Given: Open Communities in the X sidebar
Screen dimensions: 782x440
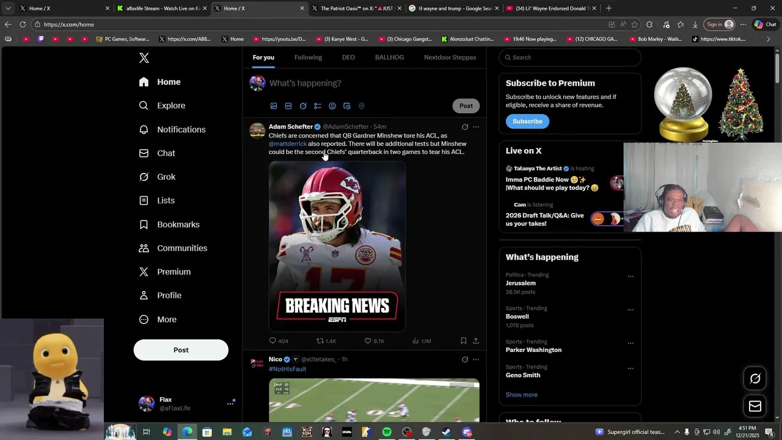Looking at the screenshot, I should point(173,248).
